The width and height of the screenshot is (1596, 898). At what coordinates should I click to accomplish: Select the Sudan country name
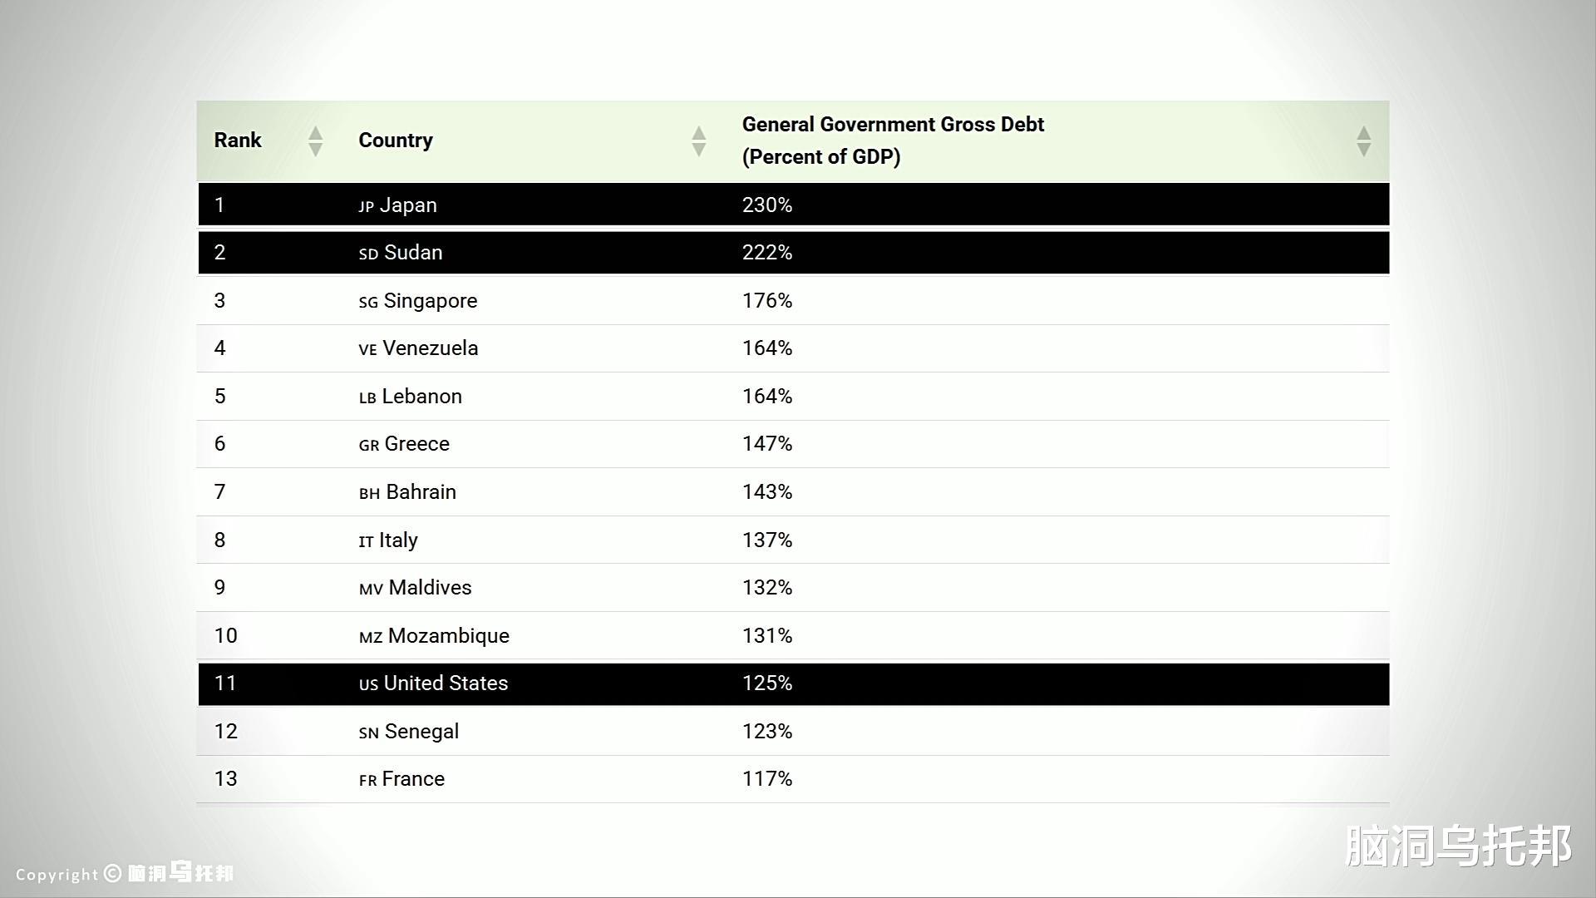click(412, 253)
